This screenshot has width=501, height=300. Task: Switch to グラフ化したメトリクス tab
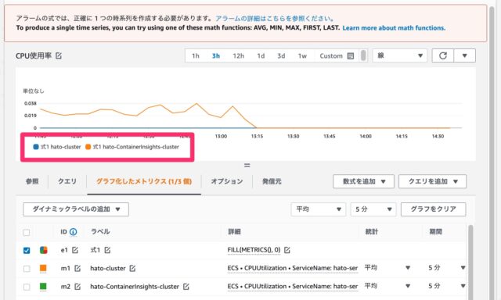[x=144, y=181]
